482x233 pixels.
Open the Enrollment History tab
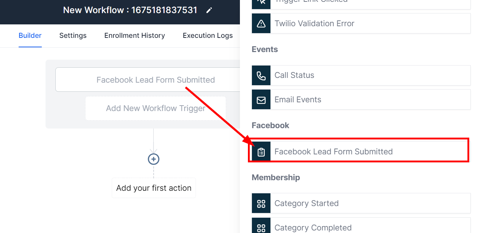click(135, 36)
